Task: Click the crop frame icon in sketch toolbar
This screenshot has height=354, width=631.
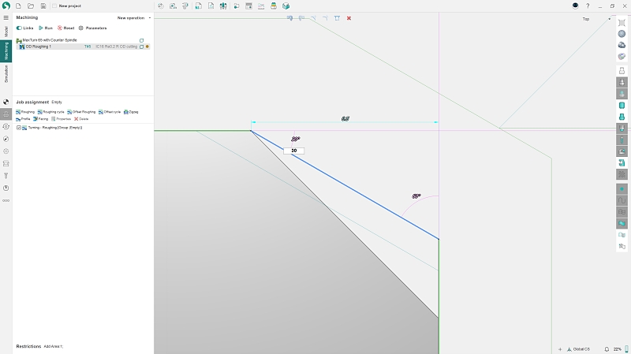Action: [x=338, y=18]
